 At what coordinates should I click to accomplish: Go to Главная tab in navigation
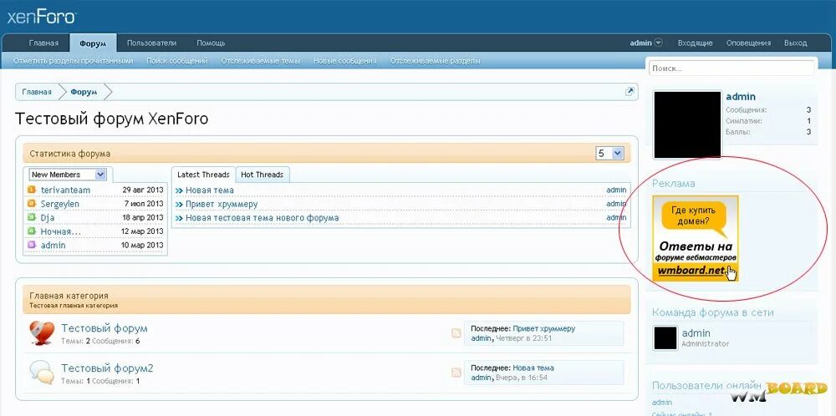(43, 43)
